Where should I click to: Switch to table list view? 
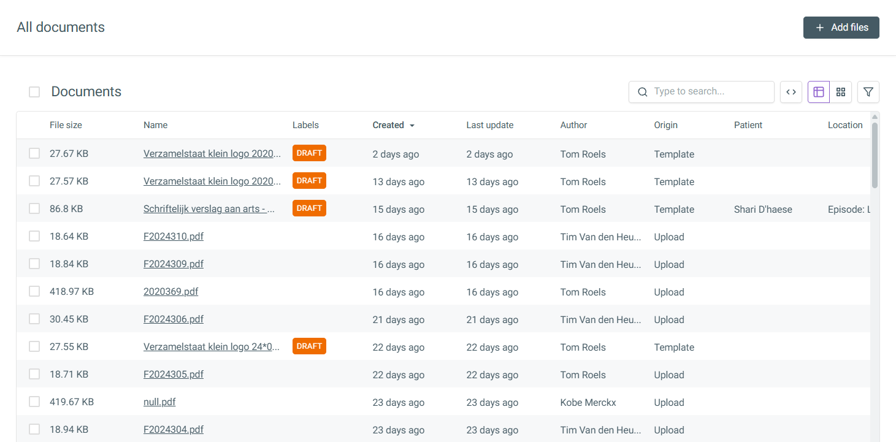click(819, 92)
